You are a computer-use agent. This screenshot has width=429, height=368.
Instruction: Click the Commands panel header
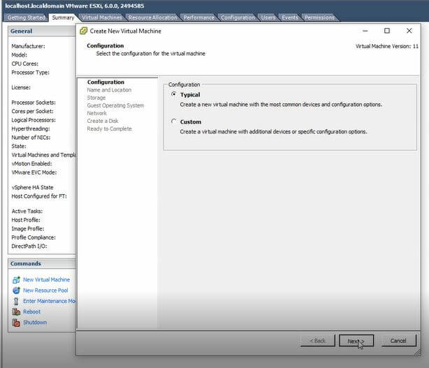click(42, 263)
